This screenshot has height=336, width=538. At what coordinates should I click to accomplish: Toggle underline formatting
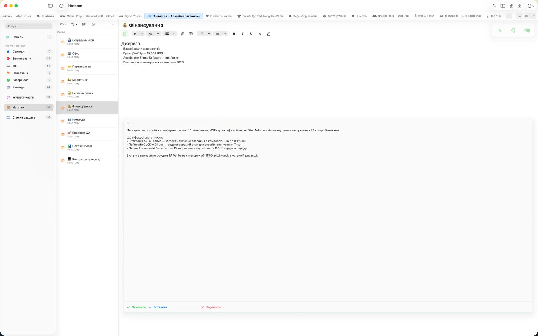tap(251, 34)
